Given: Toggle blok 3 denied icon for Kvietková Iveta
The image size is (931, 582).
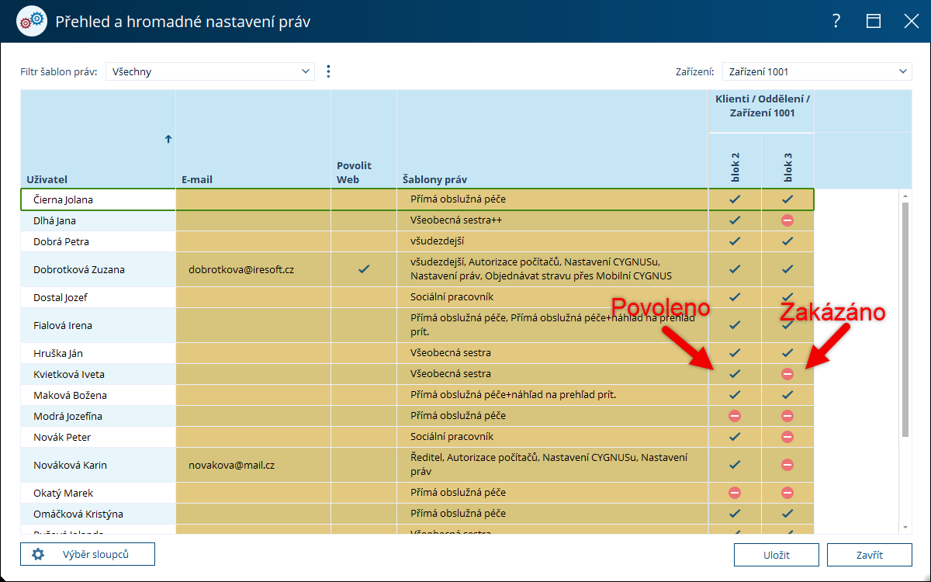Looking at the screenshot, I should tap(787, 374).
